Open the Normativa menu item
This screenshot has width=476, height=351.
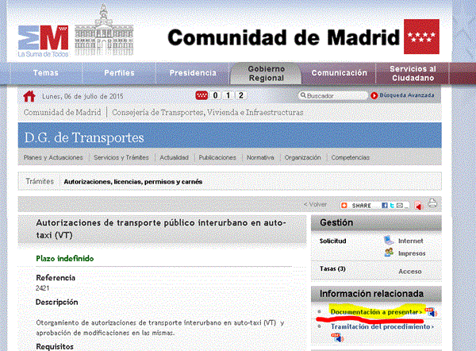tap(260, 157)
